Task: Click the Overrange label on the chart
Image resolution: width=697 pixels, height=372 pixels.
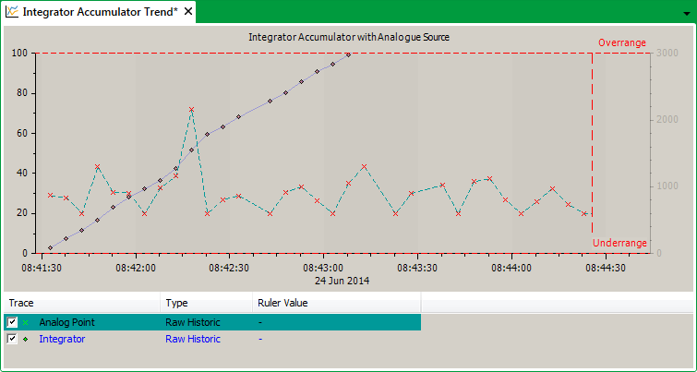Action: [x=622, y=42]
